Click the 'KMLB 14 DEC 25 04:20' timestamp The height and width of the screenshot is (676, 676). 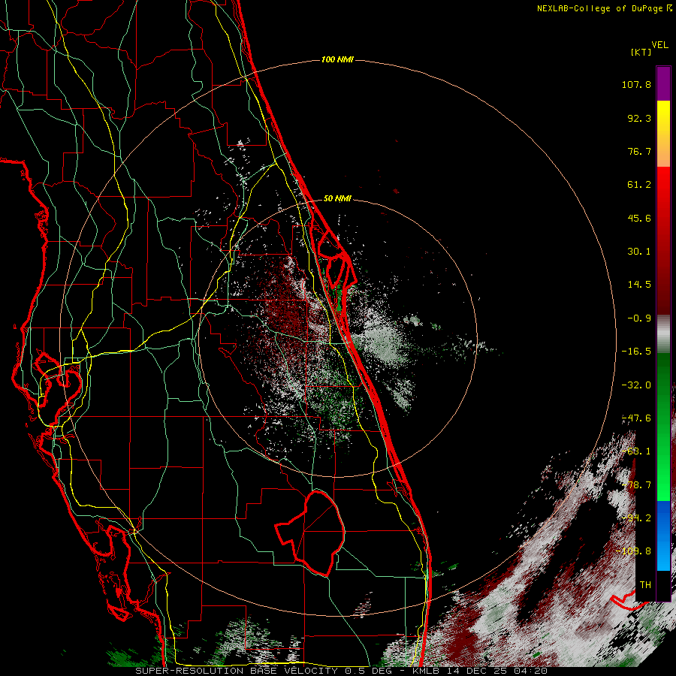coord(480,671)
